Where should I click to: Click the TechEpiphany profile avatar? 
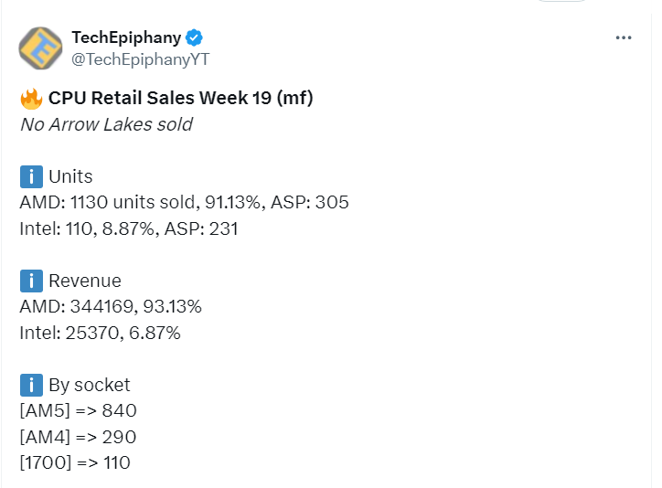click(x=40, y=48)
